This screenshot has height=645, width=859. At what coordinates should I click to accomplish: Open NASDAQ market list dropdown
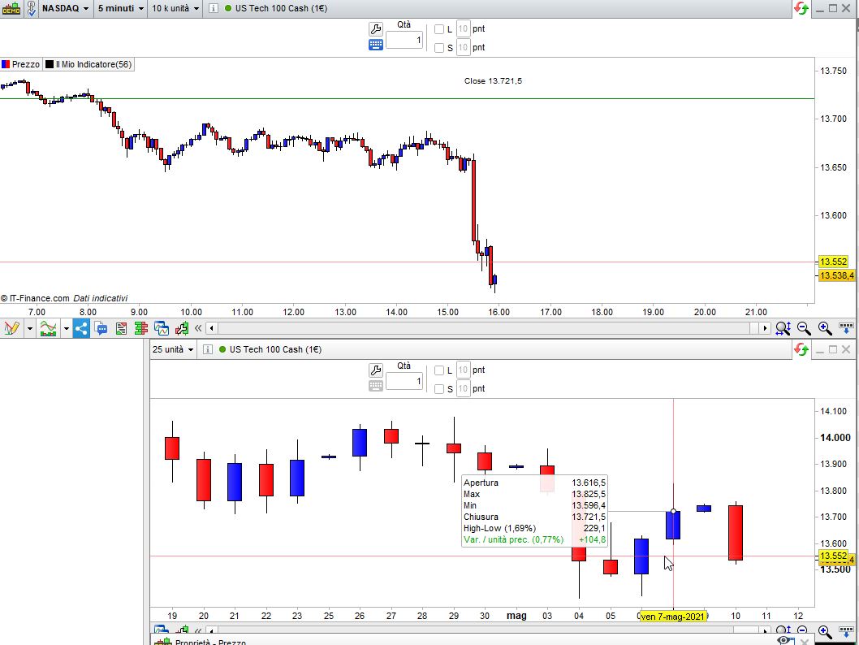(65, 8)
